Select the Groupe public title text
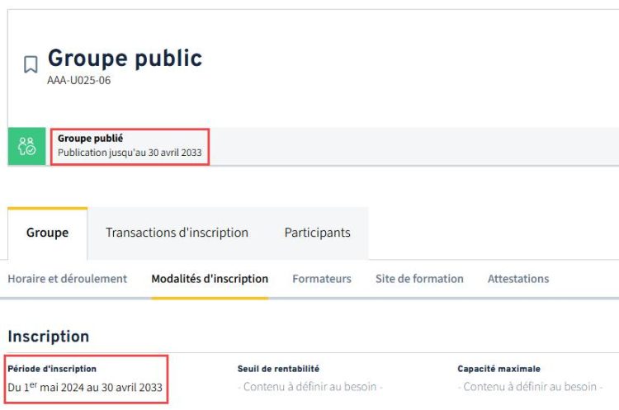Screen dimensions: 619x410 tap(125, 59)
